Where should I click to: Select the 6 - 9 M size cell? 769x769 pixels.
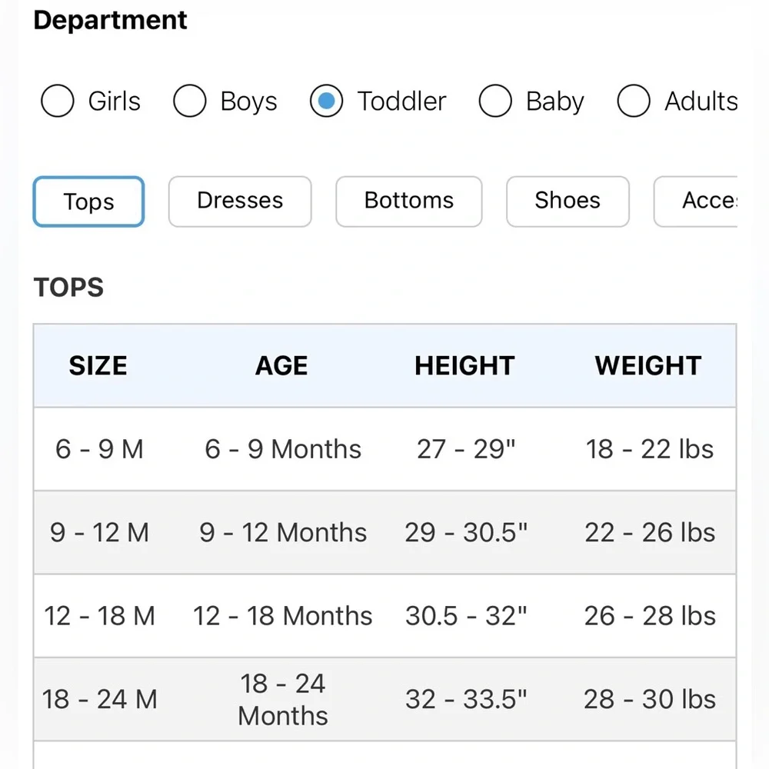tap(99, 449)
